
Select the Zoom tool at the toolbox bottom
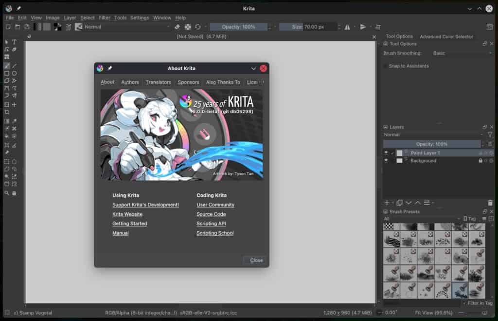click(6, 193)
